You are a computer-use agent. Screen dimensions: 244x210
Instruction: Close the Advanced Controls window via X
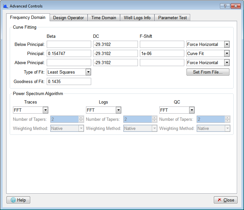[x=236, y=6]
